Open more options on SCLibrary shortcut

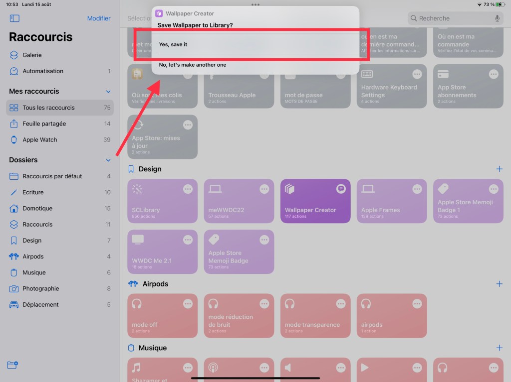188,189
